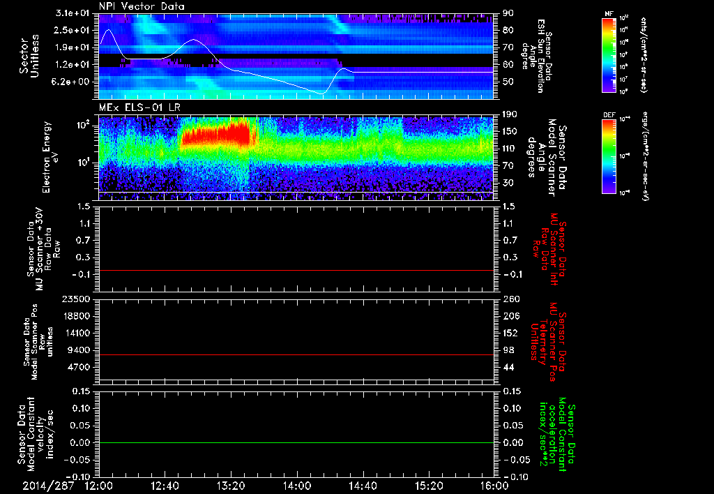Click the "1.9e+01" sector axis tick
The image size is (714, 494).
72,47
